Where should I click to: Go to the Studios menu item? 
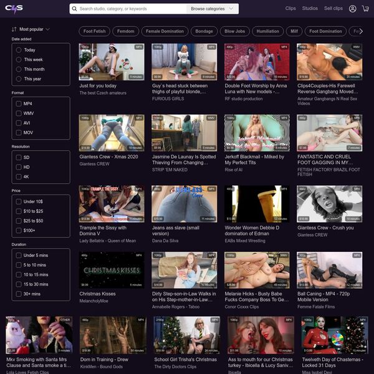pyautogui.click(x=310, y=9)
